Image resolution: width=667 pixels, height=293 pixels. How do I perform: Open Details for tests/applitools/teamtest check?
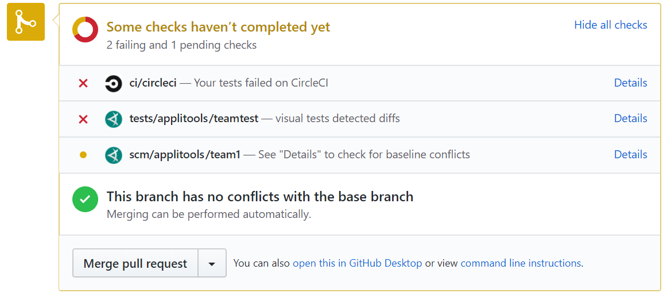(x=630, y=119)
